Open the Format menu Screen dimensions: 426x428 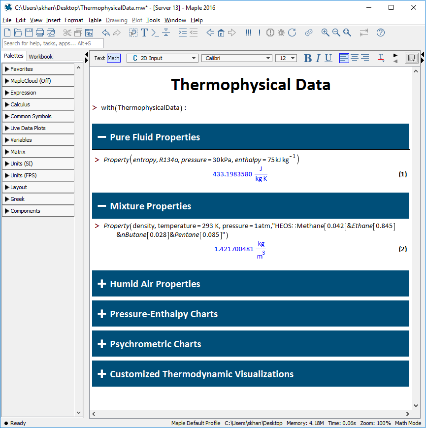click(x=74, y=20)
